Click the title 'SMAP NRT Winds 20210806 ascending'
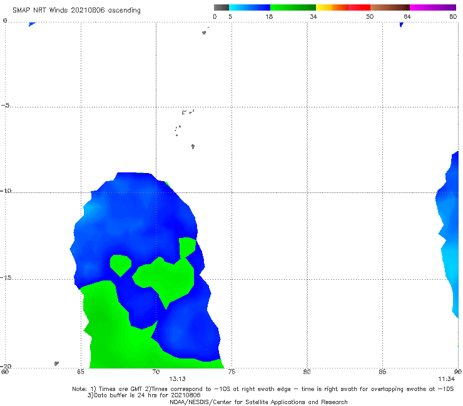Image resolution: width=463 pixels, height=406 pixels. coord(76,11)
